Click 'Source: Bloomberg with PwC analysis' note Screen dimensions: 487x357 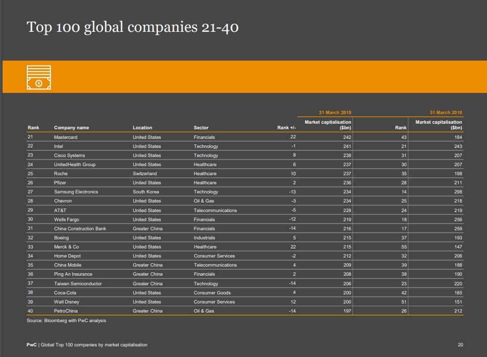tap(66, 320)
